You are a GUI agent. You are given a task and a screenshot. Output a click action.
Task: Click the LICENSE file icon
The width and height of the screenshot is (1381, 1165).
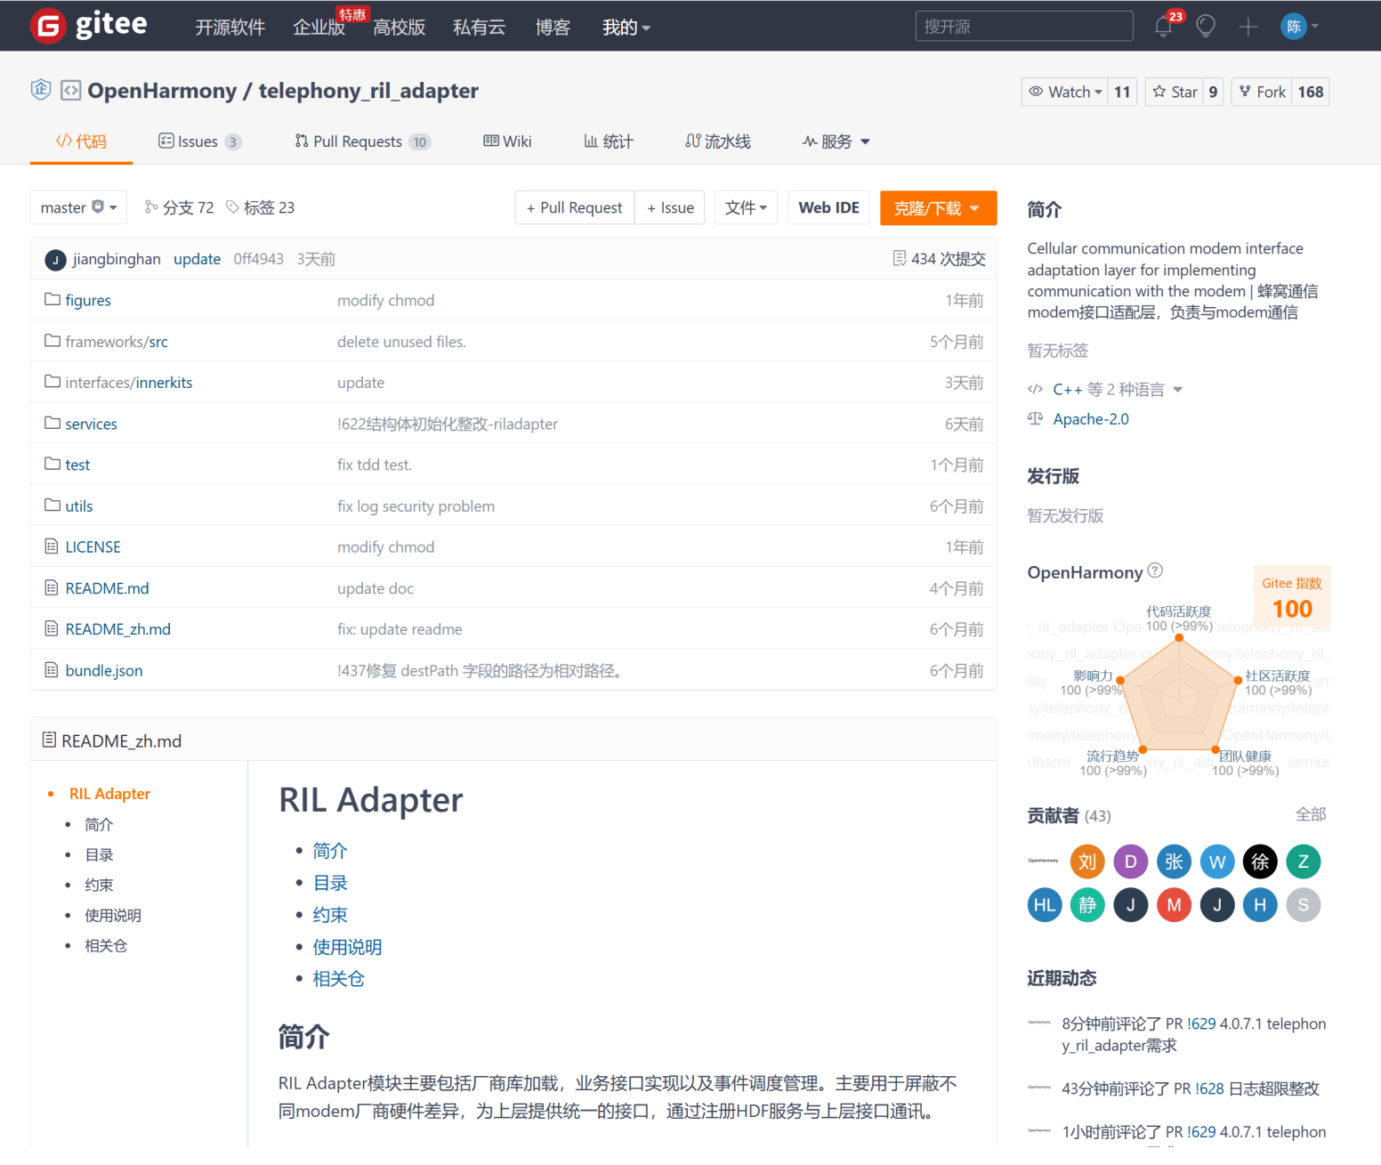click(52, 546)
